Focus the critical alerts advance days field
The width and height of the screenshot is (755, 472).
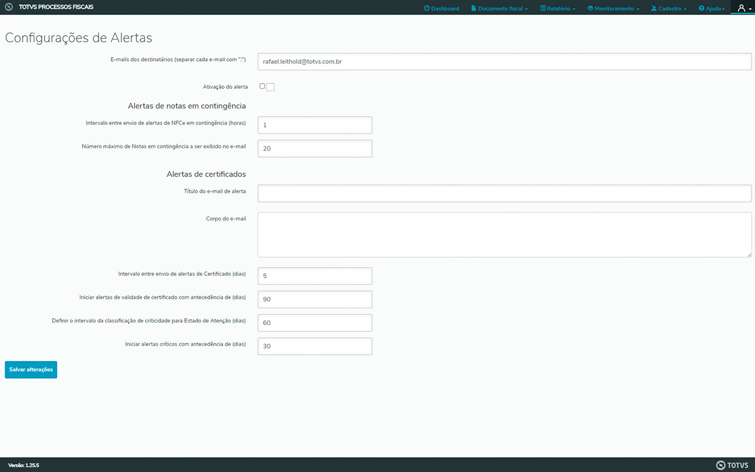point(315,346)
